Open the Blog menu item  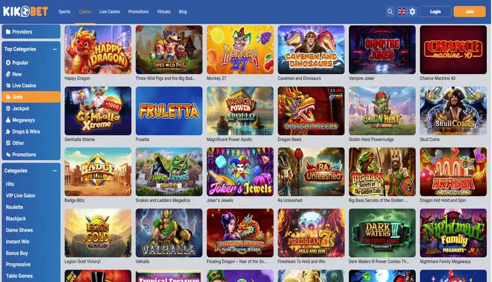tap(182, 12)
